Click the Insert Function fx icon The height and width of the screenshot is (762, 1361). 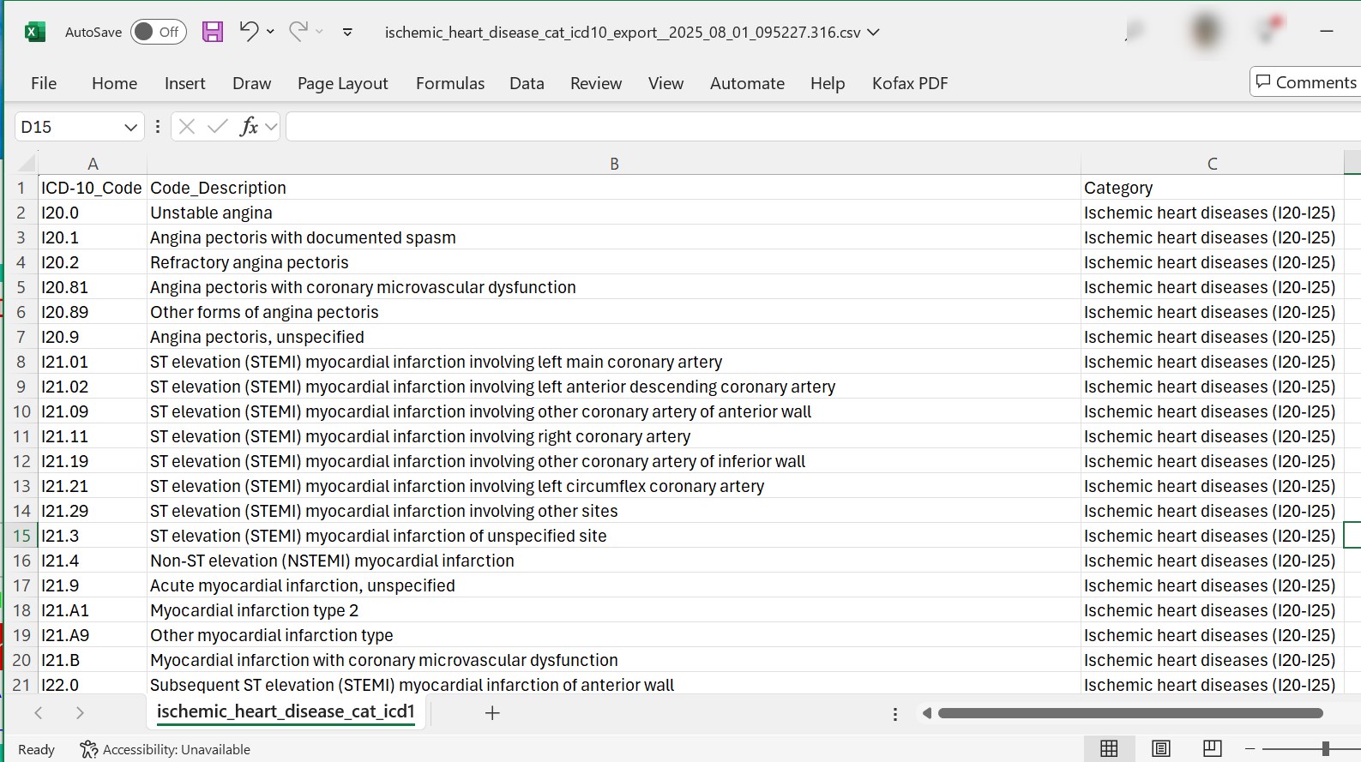[249, 127]
